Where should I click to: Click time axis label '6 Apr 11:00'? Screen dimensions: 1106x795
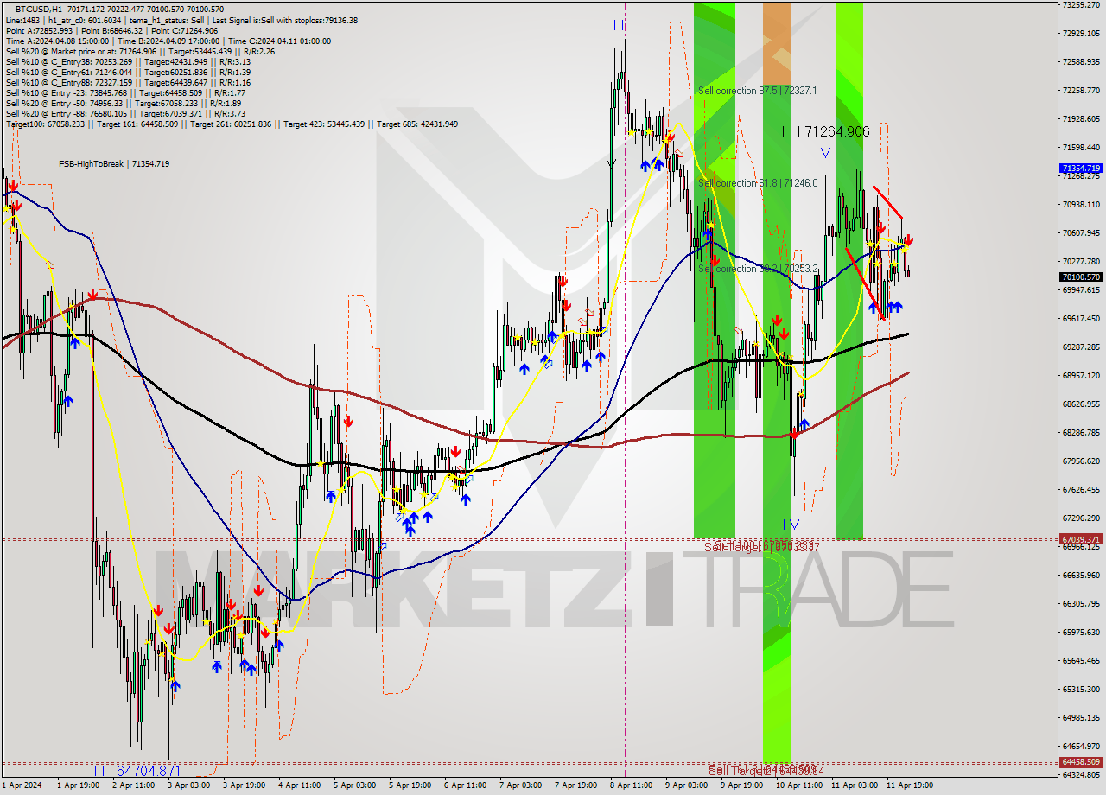[465, 786]
